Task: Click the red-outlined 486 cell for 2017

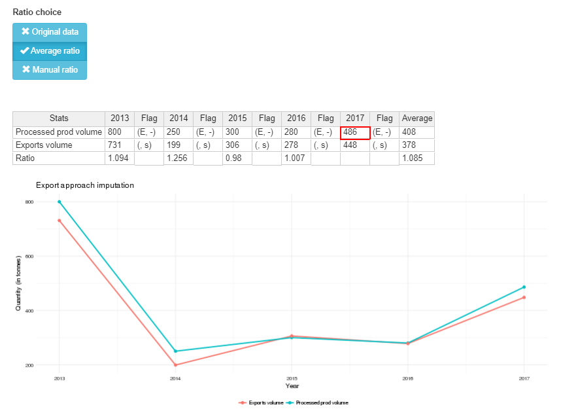Action: (355, 132)
